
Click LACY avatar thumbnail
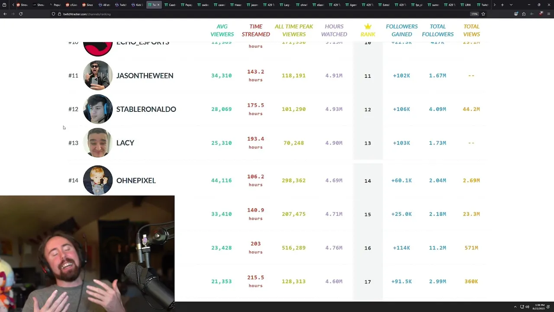(98, 143)
